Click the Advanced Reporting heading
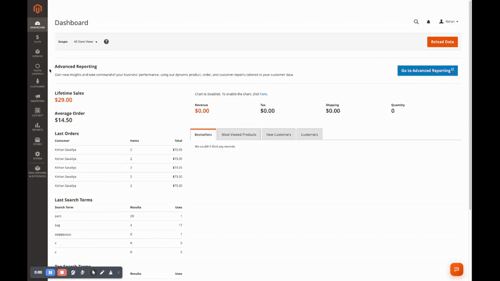 [x=76, y=66]
